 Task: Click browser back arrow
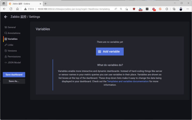point(4,9)
